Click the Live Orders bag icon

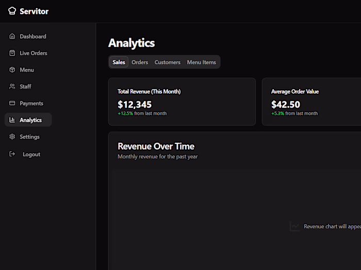(12, 53)
